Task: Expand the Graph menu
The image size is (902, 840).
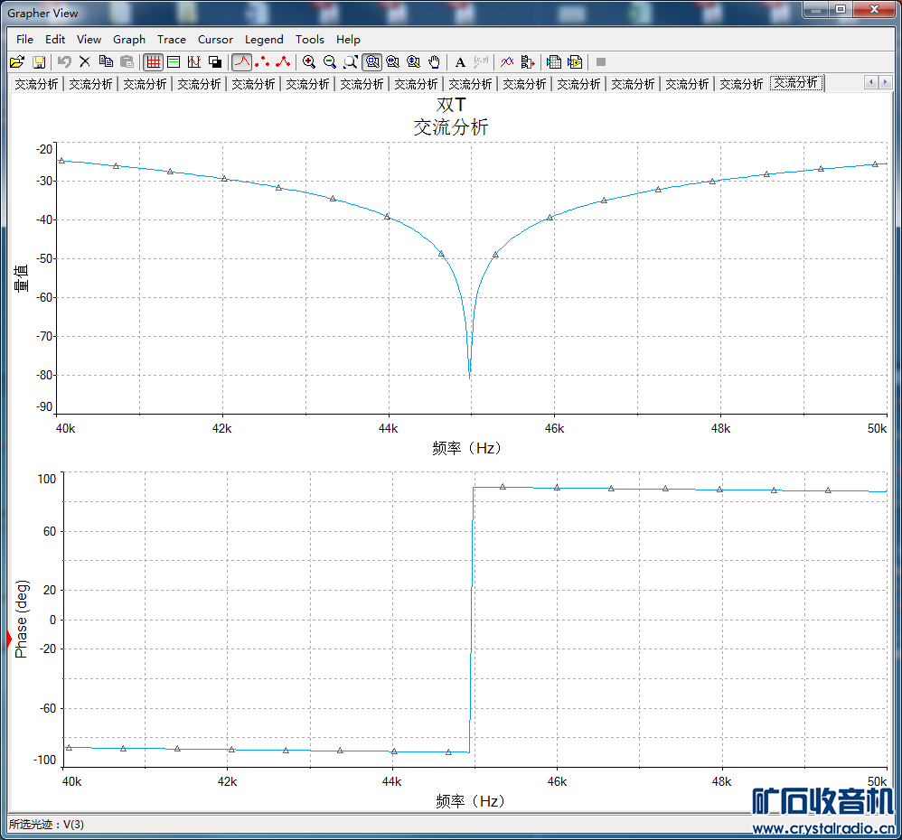Action: coord(129,40)
